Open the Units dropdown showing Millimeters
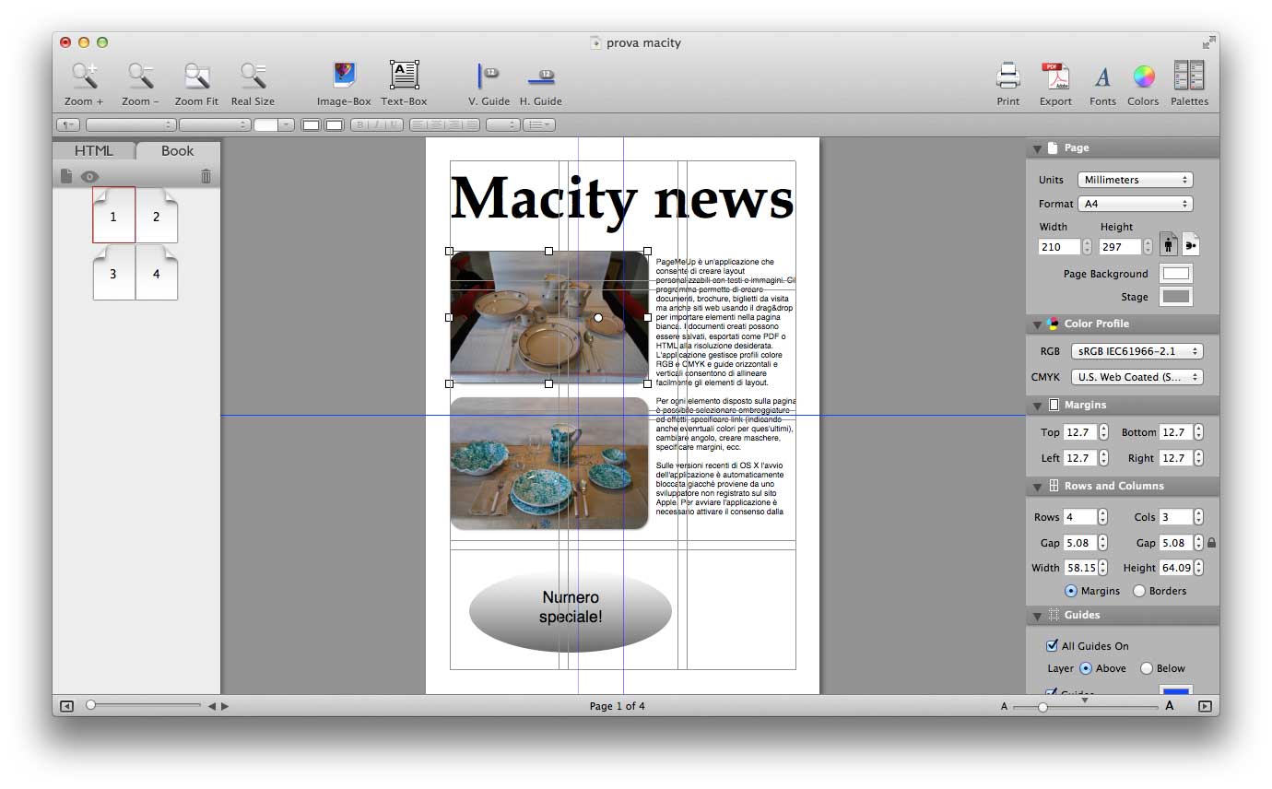Image resolution: width=1272 pixels, height=789 pixels. (x=1135, y=180)
